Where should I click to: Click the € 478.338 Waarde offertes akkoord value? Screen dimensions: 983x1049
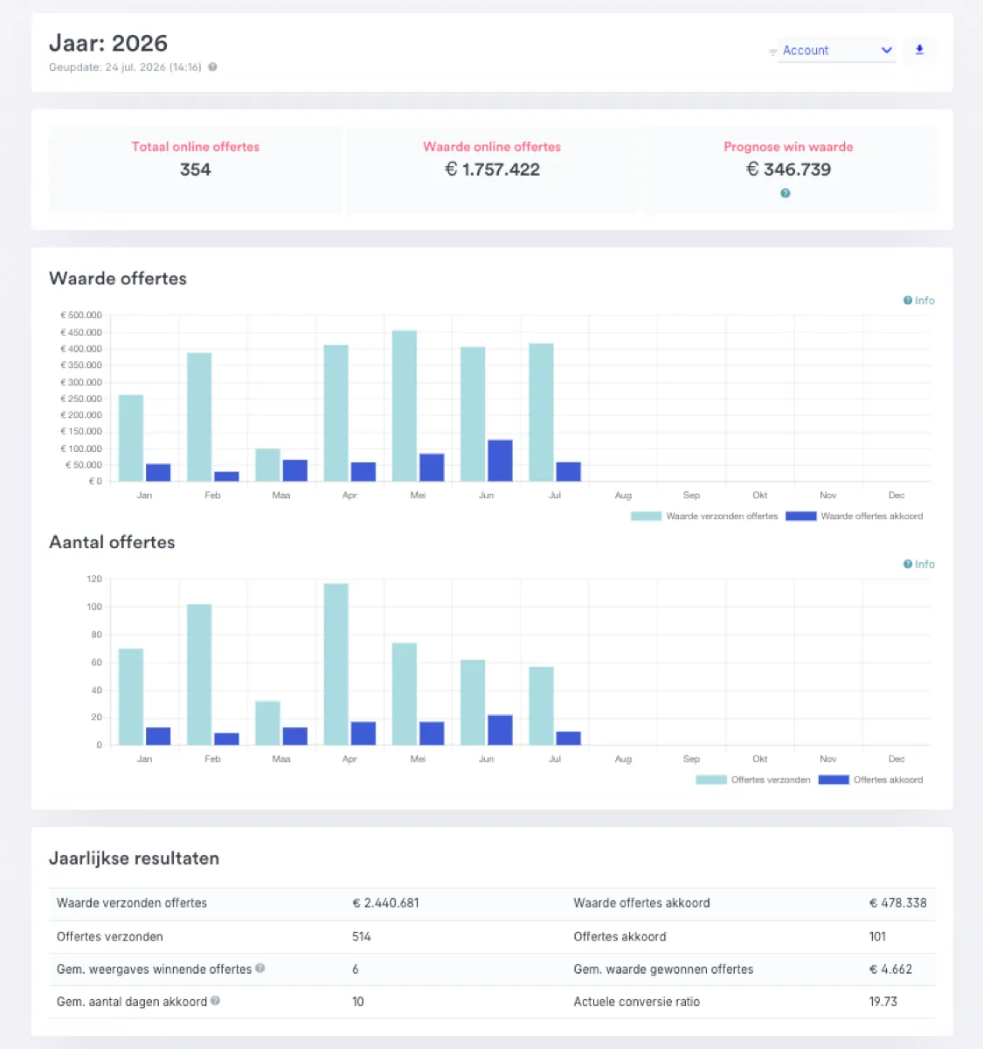897,903
